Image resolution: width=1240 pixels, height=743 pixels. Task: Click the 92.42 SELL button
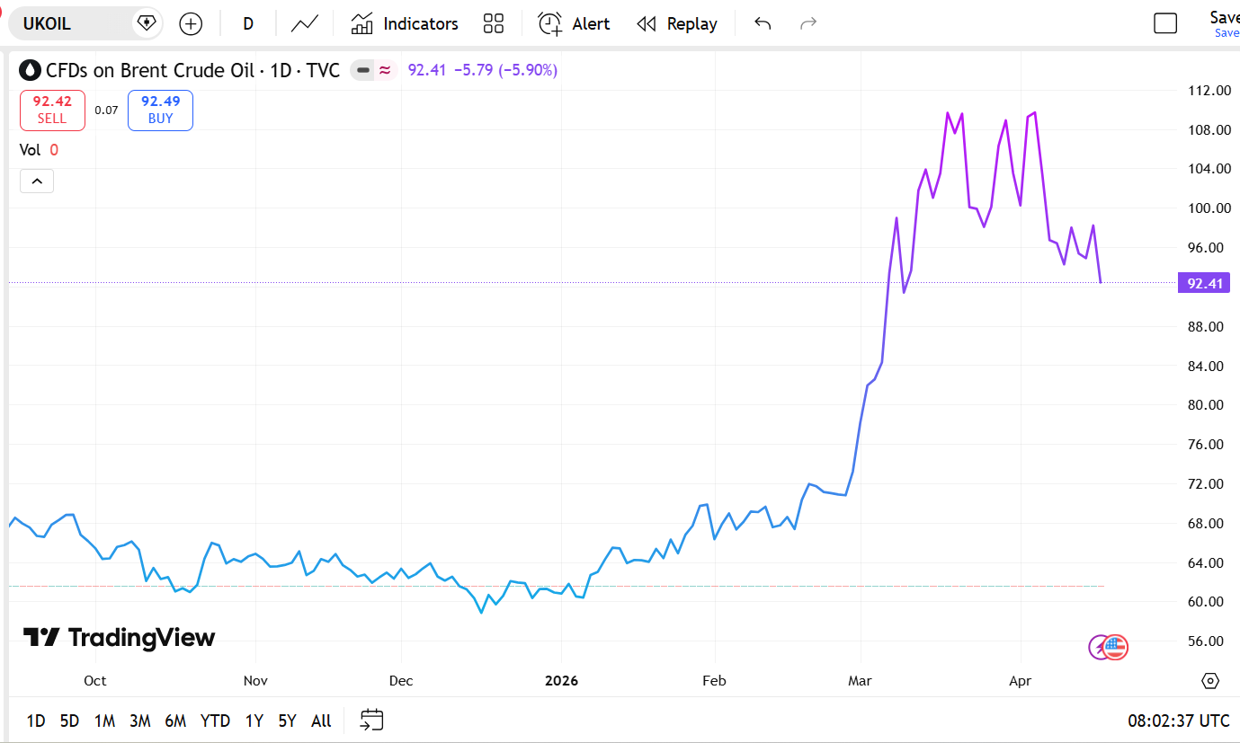pos(52,111)
